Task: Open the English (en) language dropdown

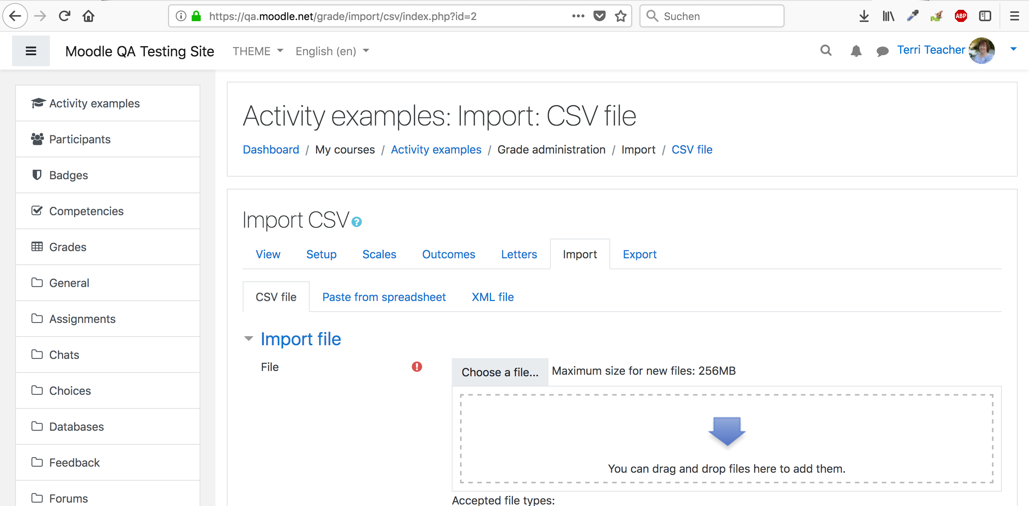Action: click(x=332, y=51)
